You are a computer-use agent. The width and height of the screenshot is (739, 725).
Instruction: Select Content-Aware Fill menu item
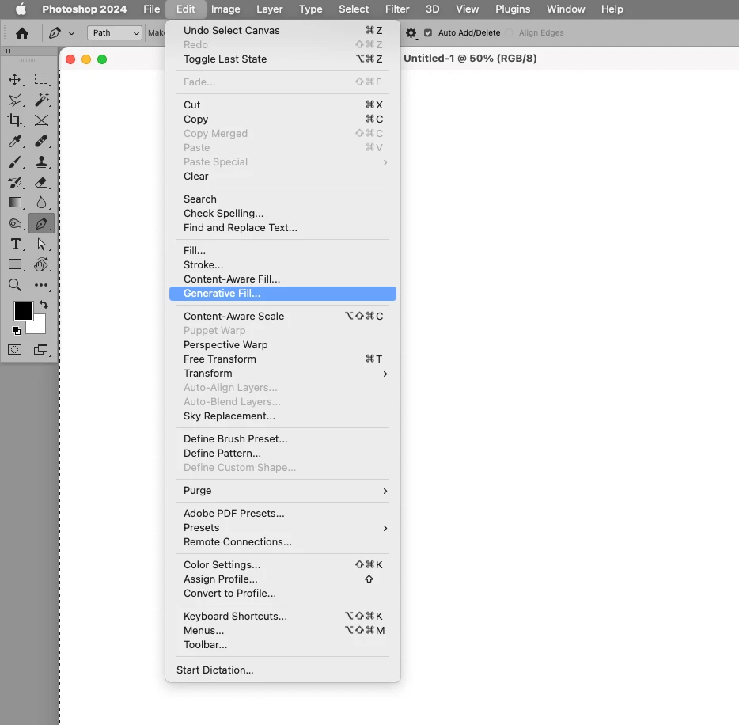point(282,279)
